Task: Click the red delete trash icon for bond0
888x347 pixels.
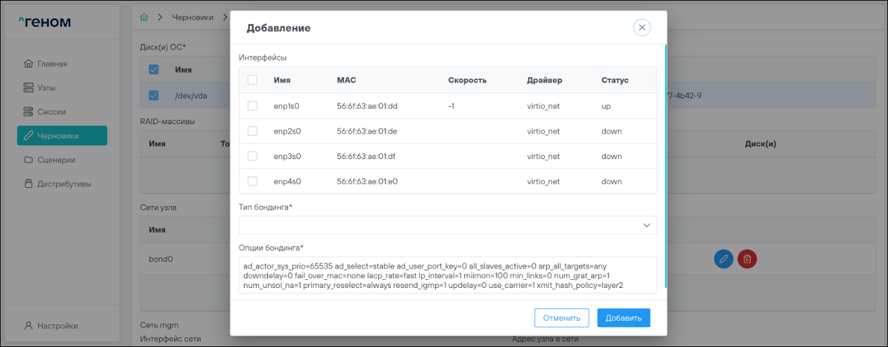Action: pos(746,258)
